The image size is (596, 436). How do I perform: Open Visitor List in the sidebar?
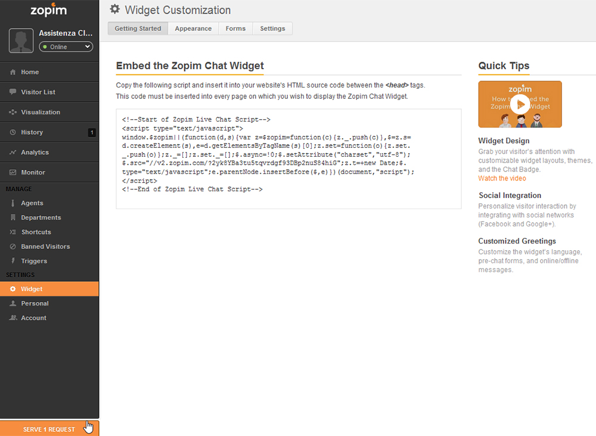pyautogui.click(x=49, y=92)
